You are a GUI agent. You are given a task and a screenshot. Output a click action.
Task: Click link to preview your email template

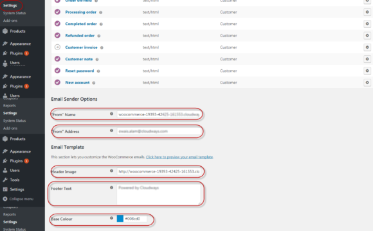[x=179, y=157]
